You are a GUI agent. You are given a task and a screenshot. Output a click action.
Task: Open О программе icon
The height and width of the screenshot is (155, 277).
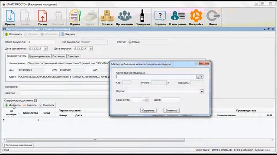pyautogui.click(x=178, y=17)
